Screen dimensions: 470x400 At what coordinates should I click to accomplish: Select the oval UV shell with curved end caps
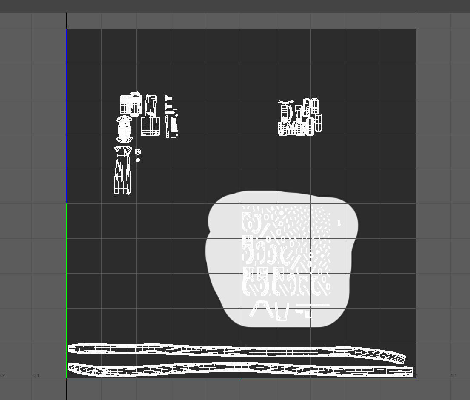pos(124,129)
